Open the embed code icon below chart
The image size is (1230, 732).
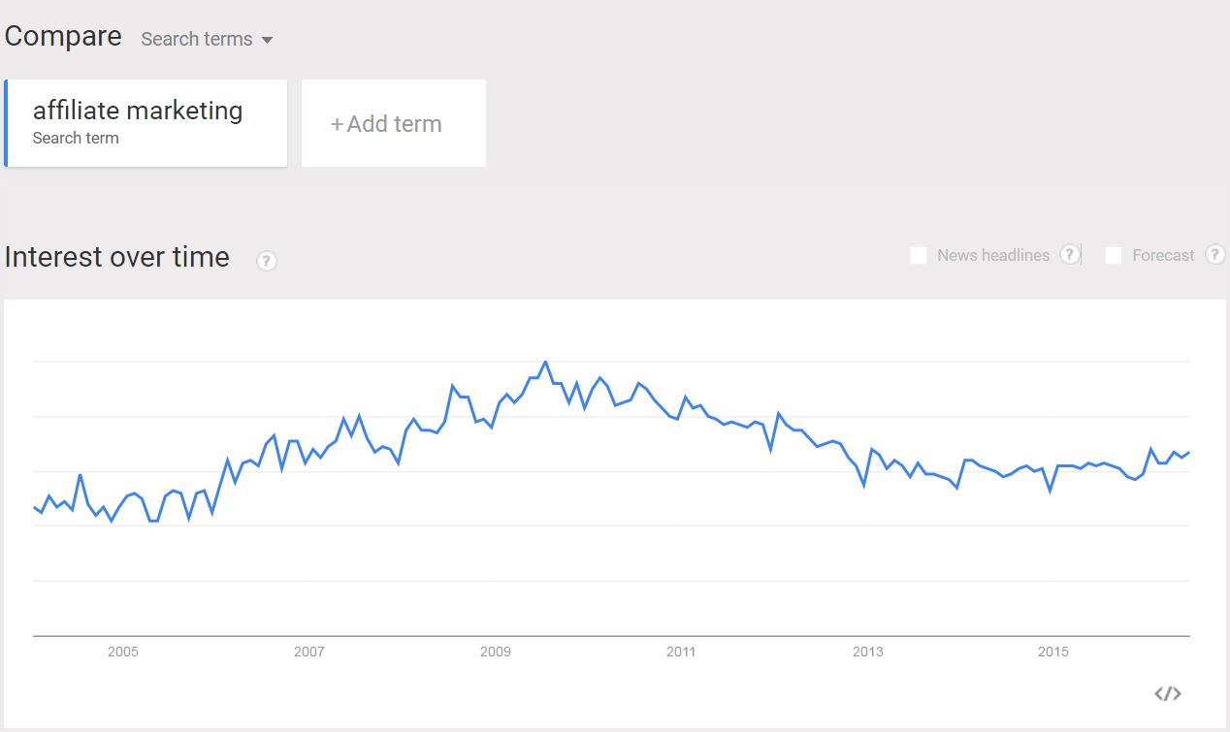click(1168, 693)
